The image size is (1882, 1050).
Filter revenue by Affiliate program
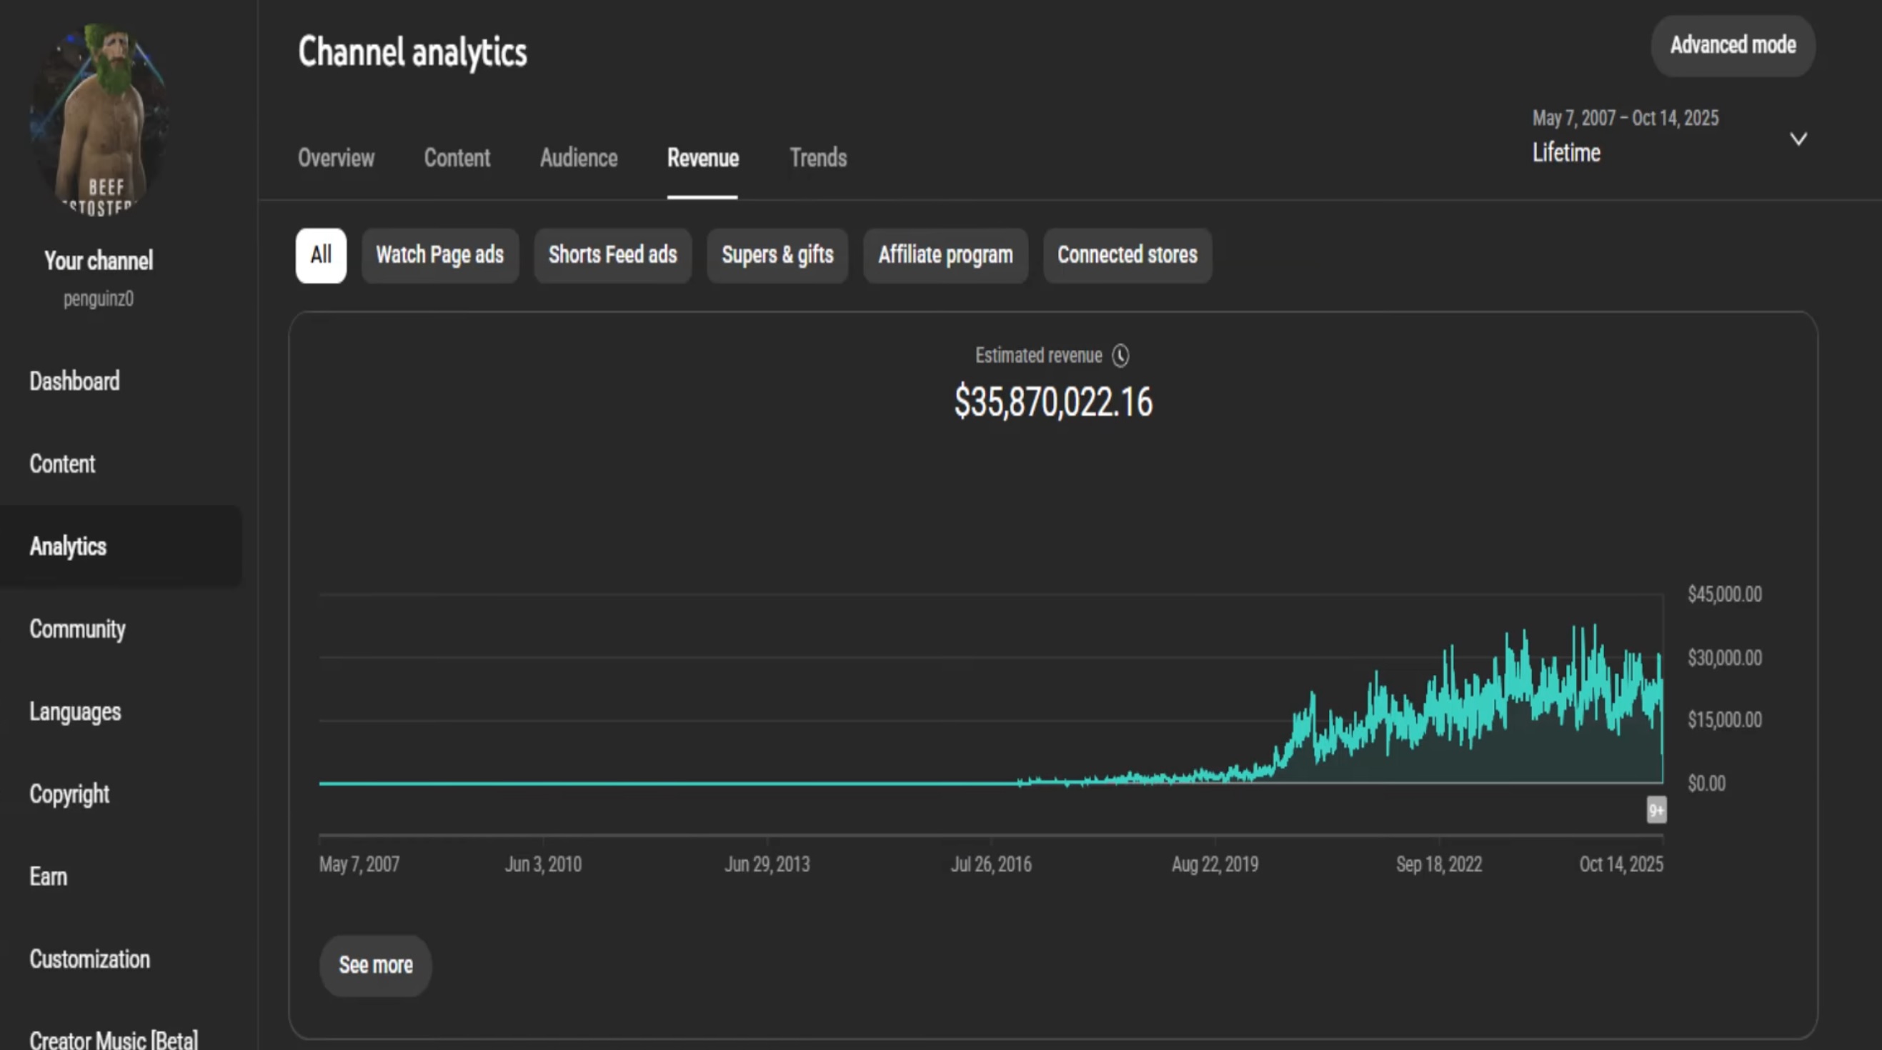(x=945, y=255)
